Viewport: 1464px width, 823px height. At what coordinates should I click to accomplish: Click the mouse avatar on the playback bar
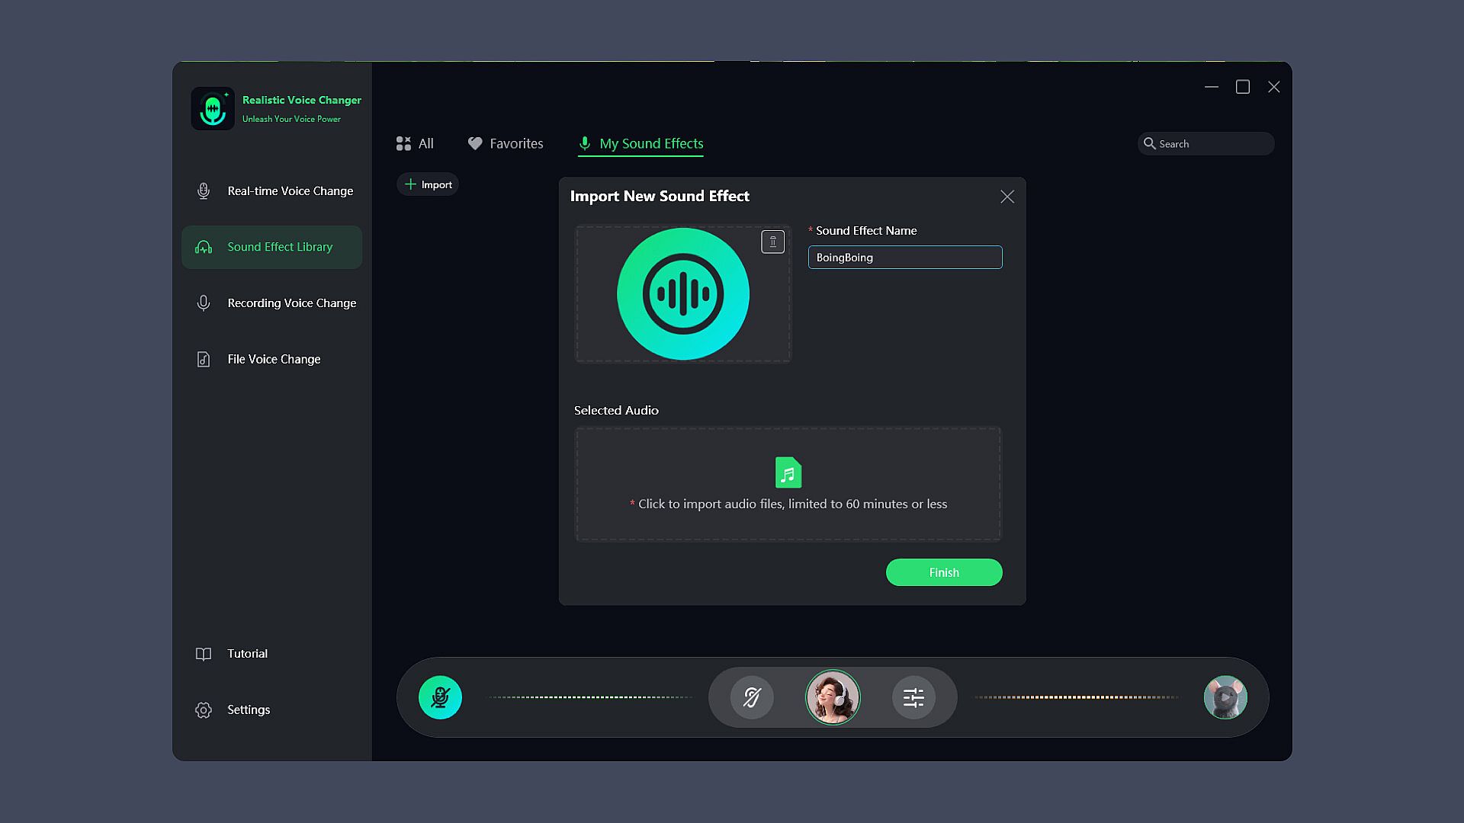point(1225,697)
